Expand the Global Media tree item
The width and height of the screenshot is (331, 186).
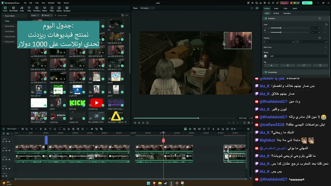(3, 26)
